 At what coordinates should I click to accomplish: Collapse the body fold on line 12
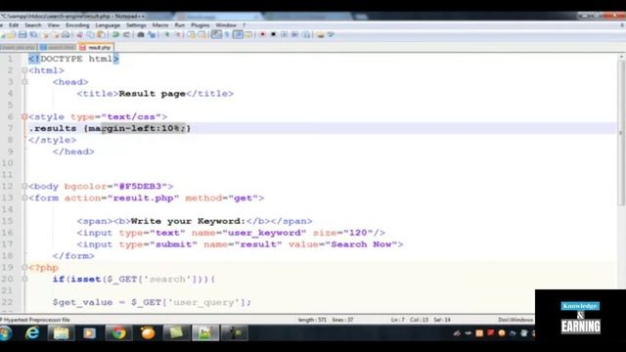[24, 187]
